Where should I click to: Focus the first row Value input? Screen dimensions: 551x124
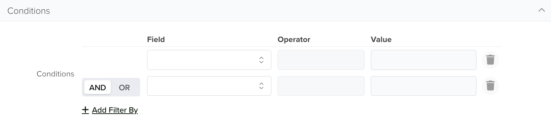(x=424, y=60)
